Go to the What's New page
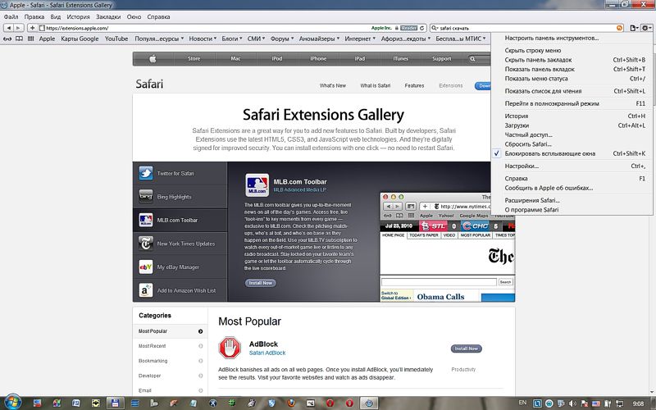The width and height of the screenshot is (656, 410). 333,86
